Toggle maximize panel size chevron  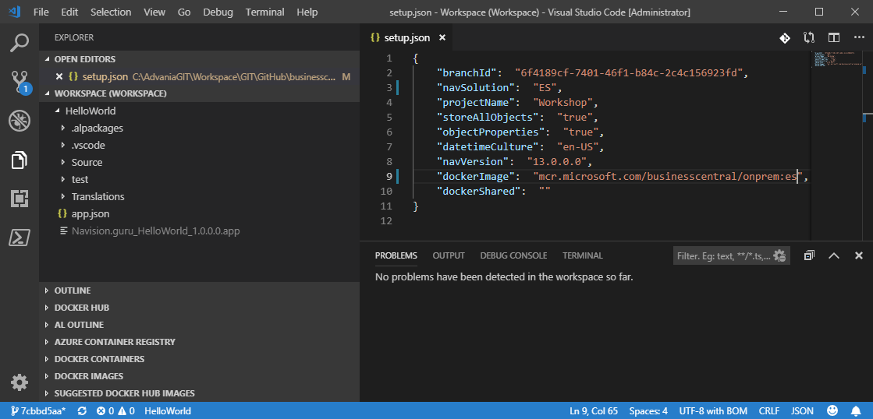click(x=833, y=255)
